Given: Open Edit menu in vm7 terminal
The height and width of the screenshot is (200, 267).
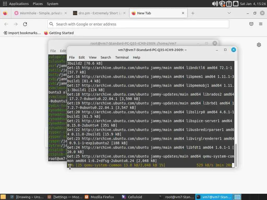Looking at the screenshot, I should [x=82, y=57].
